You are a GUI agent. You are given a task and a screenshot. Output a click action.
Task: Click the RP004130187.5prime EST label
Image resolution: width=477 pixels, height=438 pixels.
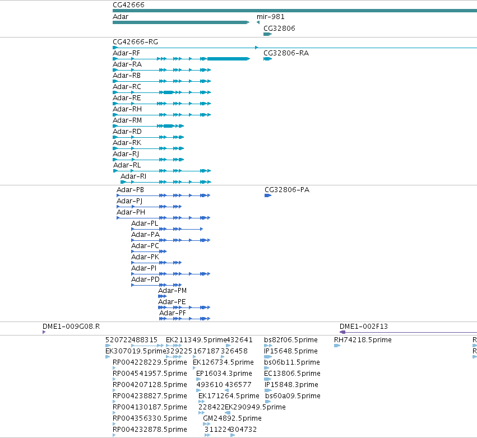pyautogui.click(x=150, y=408)
